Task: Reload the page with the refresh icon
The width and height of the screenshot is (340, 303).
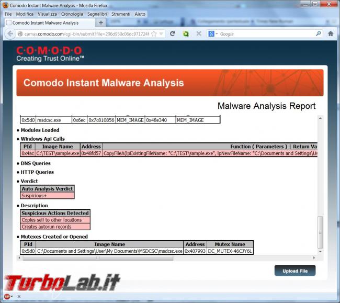Action: (173, 33)
